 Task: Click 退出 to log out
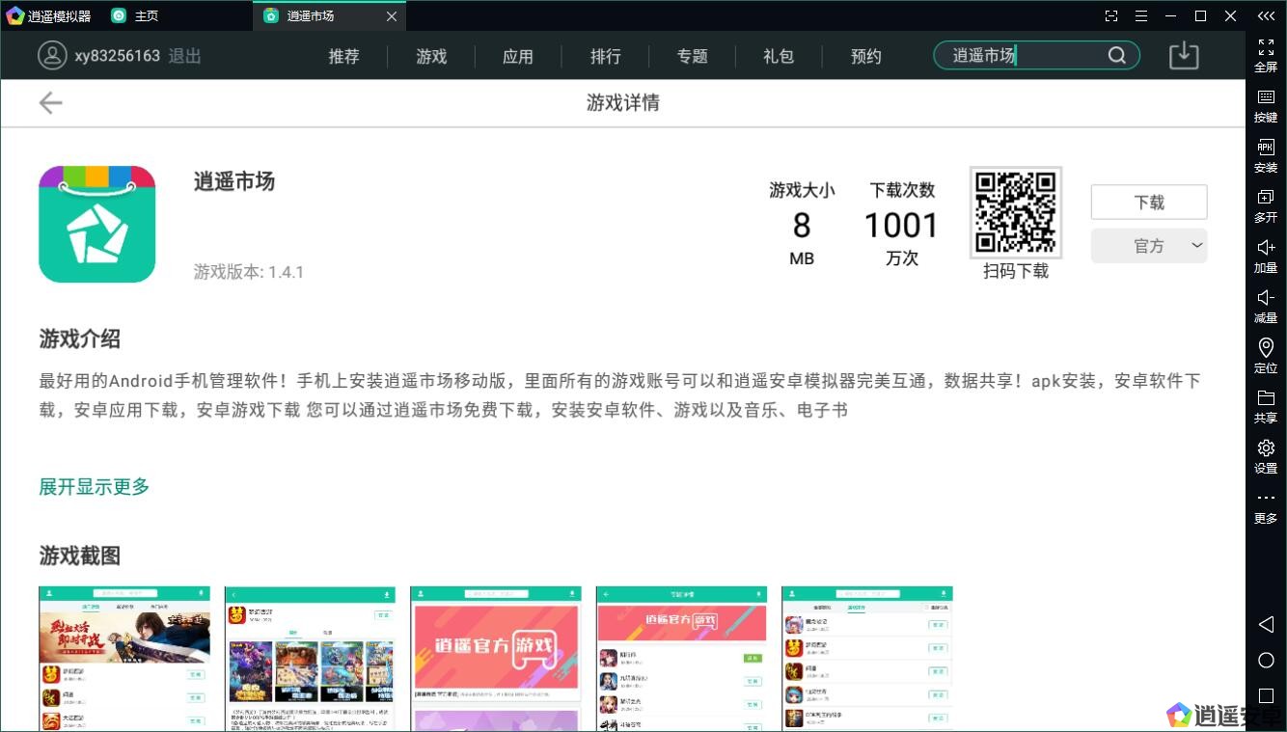tap(184, 56)
